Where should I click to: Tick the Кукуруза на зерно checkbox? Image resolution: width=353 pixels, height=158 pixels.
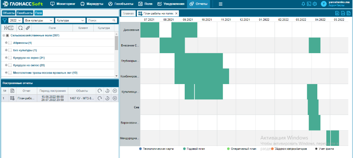coord(10,57)
